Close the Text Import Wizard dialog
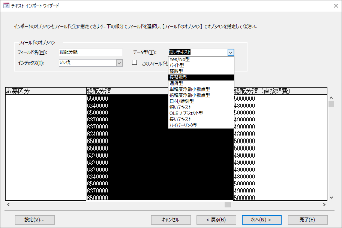 pyautogui.click(x=336, y=6)
